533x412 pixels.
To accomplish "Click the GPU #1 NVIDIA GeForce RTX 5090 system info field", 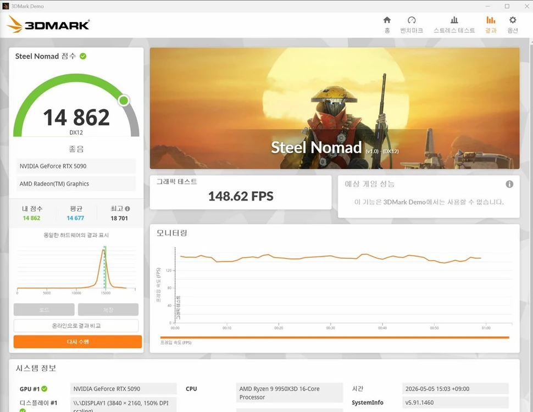I will 124,388.
